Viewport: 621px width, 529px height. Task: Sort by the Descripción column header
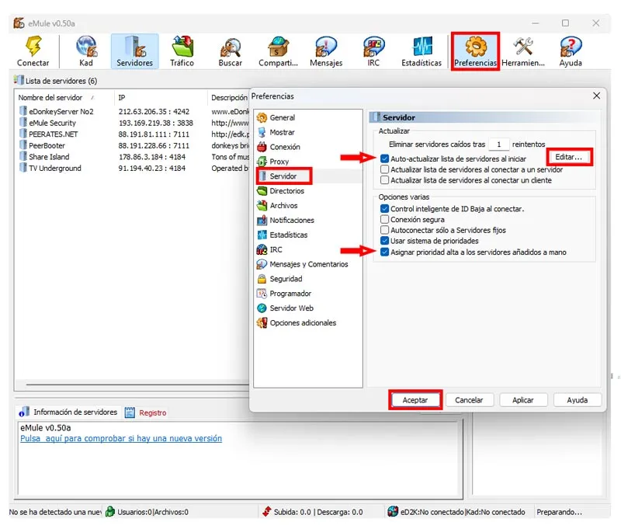click(x=229, y=97)
